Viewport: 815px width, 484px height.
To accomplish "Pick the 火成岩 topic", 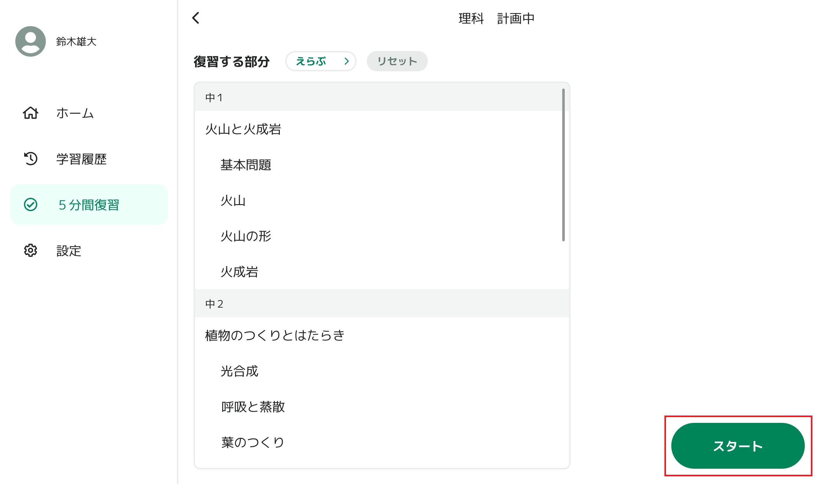I will [x=239, y=272].
